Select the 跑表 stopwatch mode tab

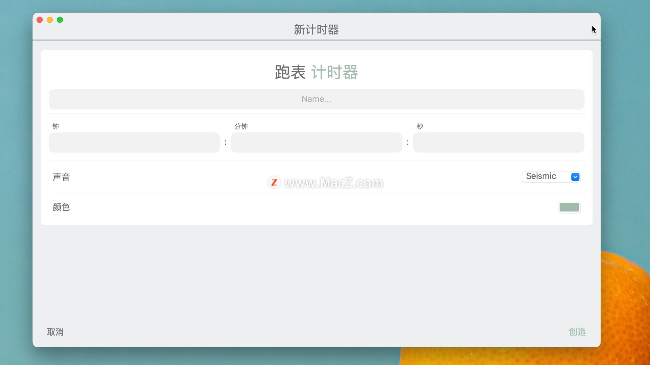[290, 72]
